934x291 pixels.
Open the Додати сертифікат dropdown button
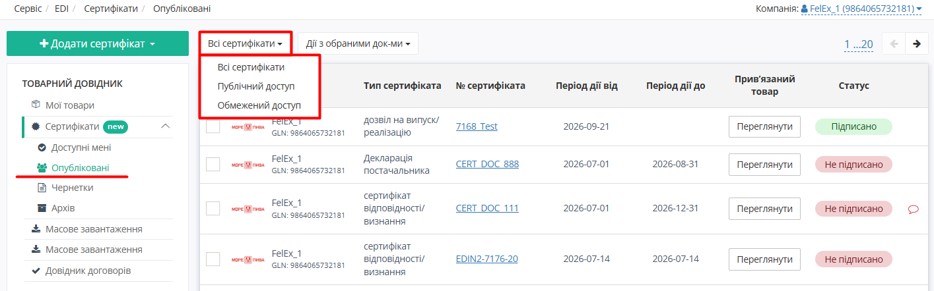98,43
